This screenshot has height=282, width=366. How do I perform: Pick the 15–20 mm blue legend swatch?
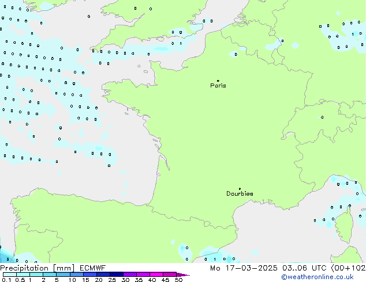[90, 275]
